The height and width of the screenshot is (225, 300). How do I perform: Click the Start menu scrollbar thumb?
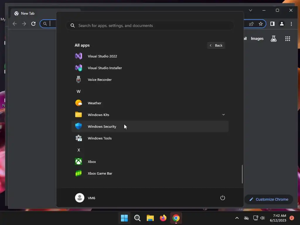[242, 174]
